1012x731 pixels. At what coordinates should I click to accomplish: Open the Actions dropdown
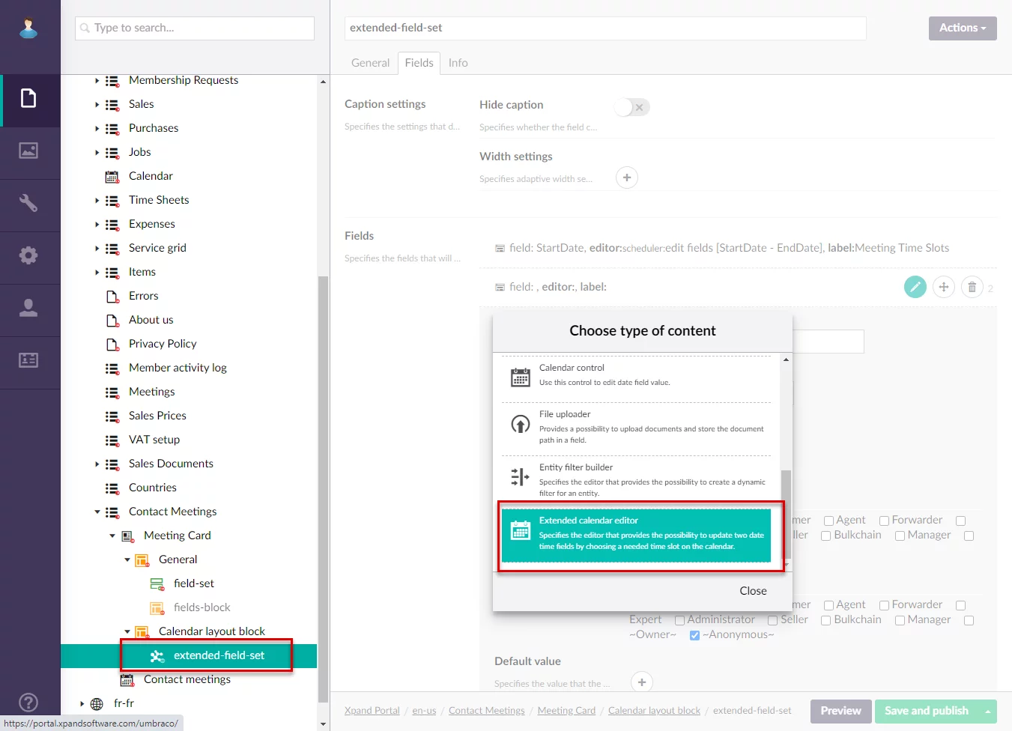pyautogui.click(x=962, y=28)
